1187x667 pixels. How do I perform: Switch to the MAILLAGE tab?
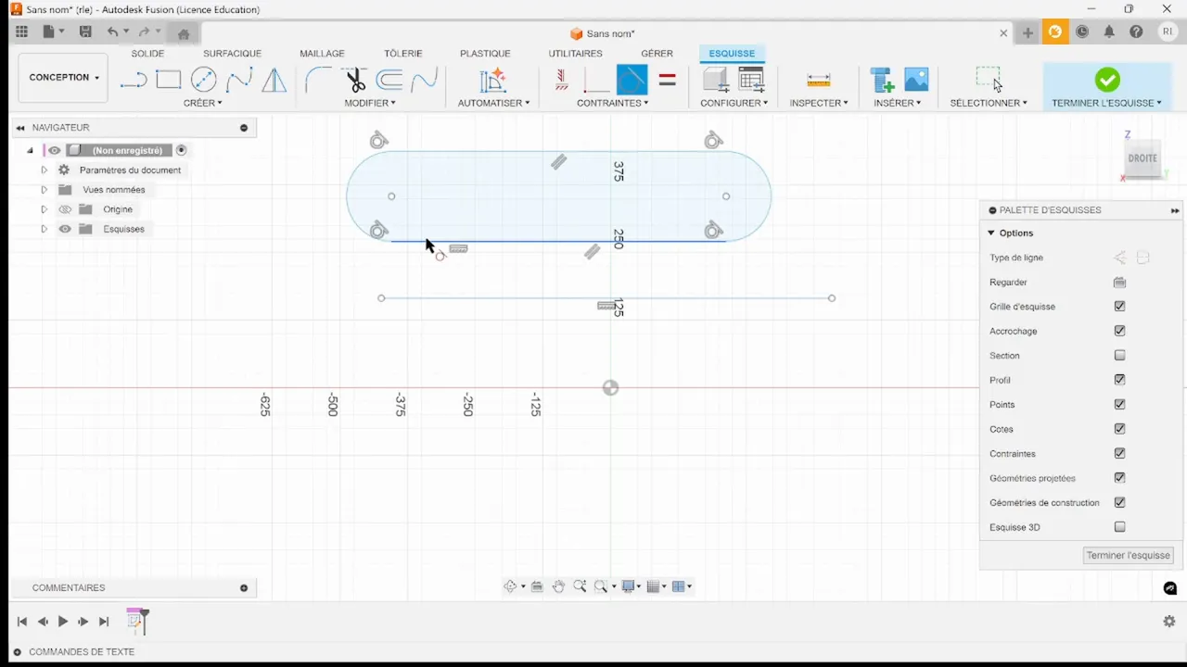(x=322, y=54)
